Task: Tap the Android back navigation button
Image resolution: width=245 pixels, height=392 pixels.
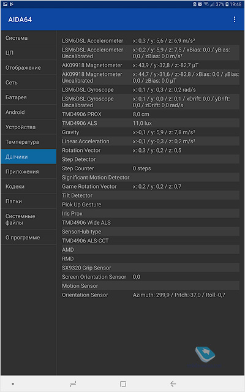Action: (x=173, y=383)
